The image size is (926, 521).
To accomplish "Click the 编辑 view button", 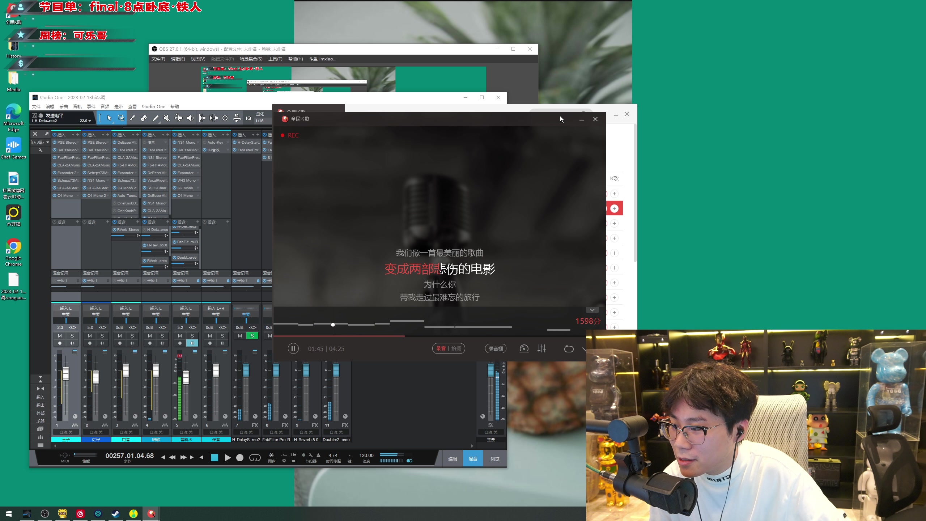I will [x=453, y=459].
